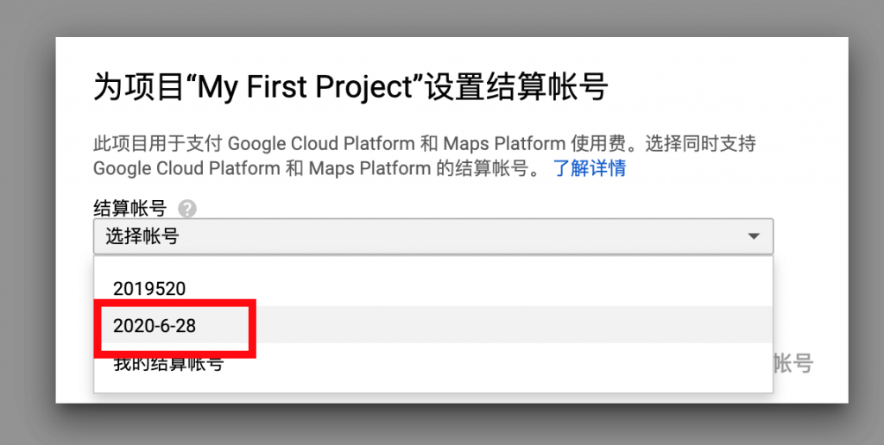
Task: Click the dialog title 为项目设置结算帐号
Action: (350, 88)
